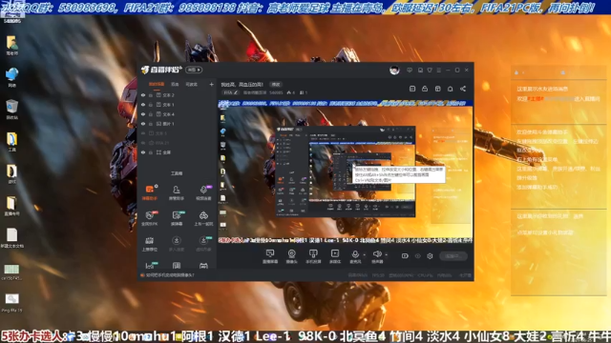Open the 全民PK tool icon
The height and width of the screenshot is (343, 611).
tap(150, 218)
